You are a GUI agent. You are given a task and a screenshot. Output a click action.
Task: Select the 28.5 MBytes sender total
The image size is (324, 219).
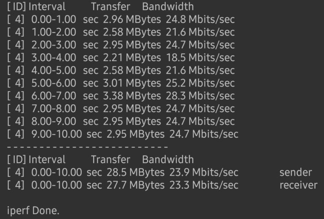click(135, 173)
